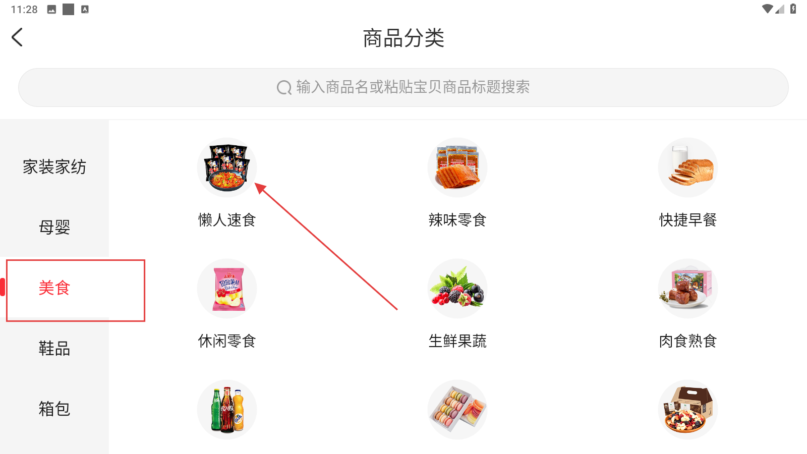The width and height of the screenshot is (807, 454).
Task: Select the 美食 category tab
Action: (x=54, y=288)
